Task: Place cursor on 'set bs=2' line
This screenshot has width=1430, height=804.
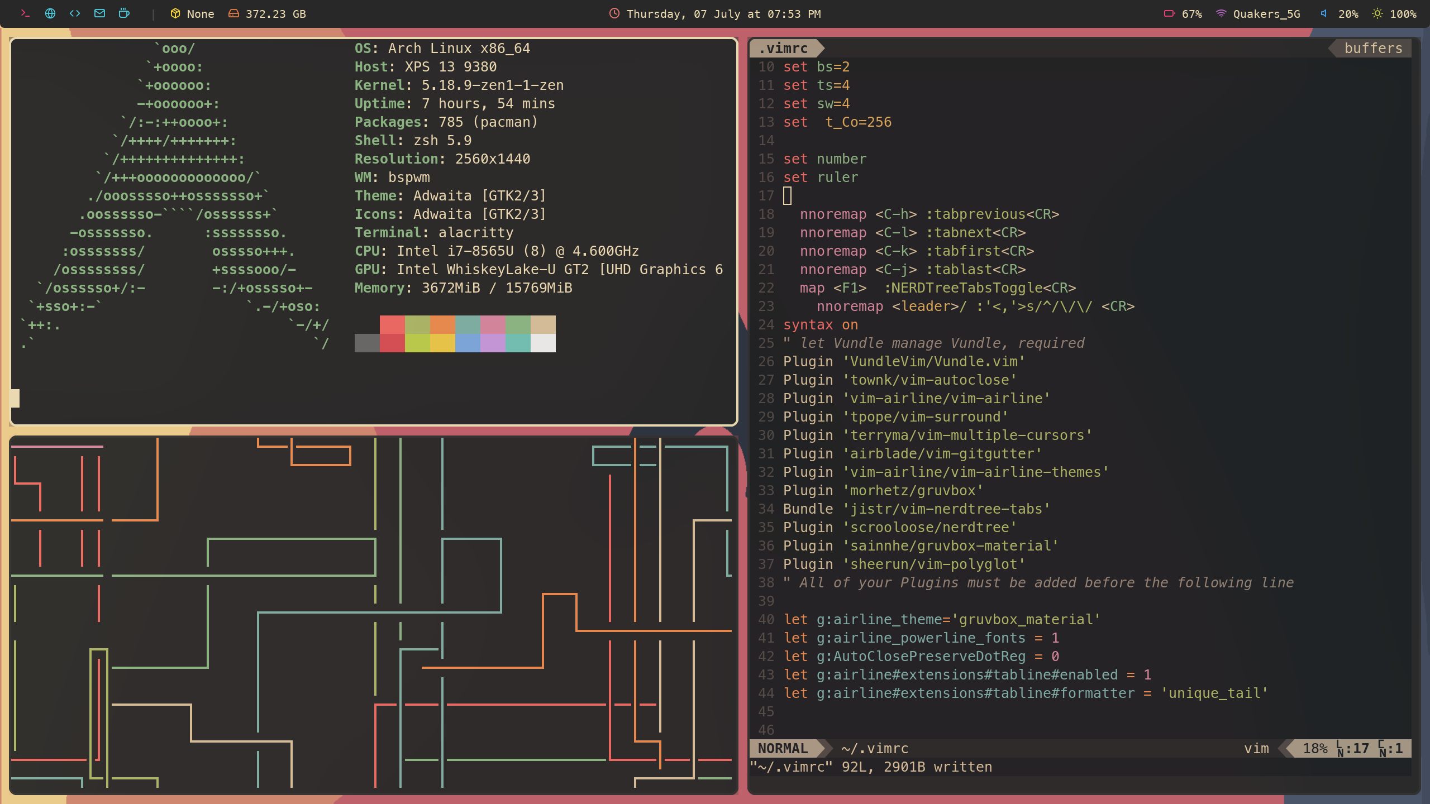Action: point(816,67)
